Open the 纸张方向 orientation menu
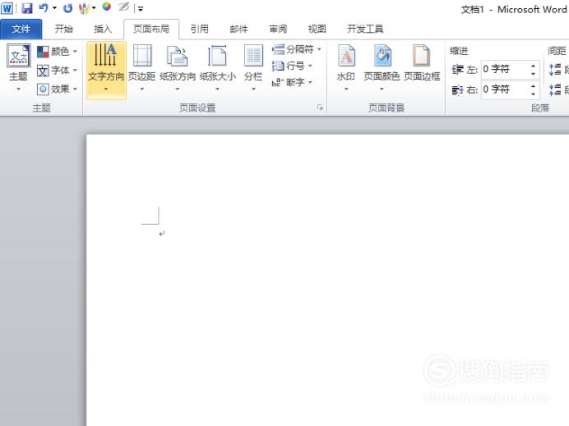This screenshot has width=569, height=426. pyautogui.click(x=178, y=68)
